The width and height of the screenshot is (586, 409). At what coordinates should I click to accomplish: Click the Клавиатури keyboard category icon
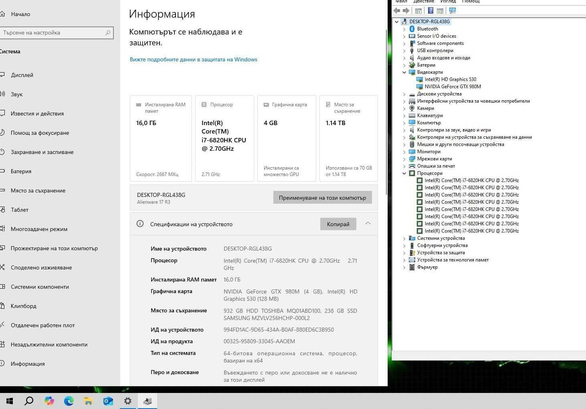tap(412, 115)
